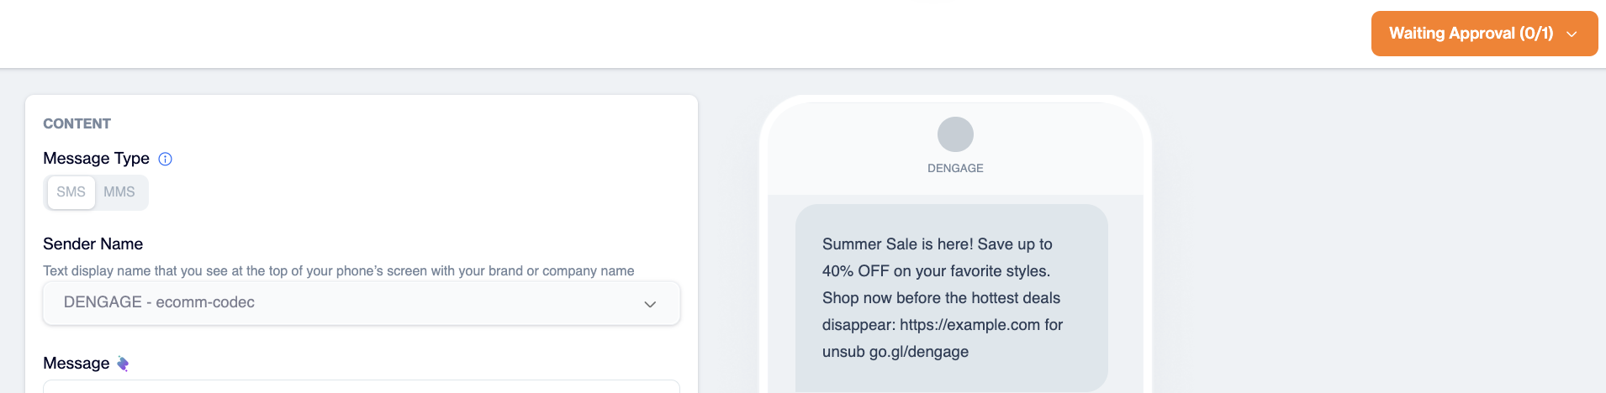Click the CONTENT section heading
The height and width of the screenshot is (393, 1606).
[x=77, y=123]
